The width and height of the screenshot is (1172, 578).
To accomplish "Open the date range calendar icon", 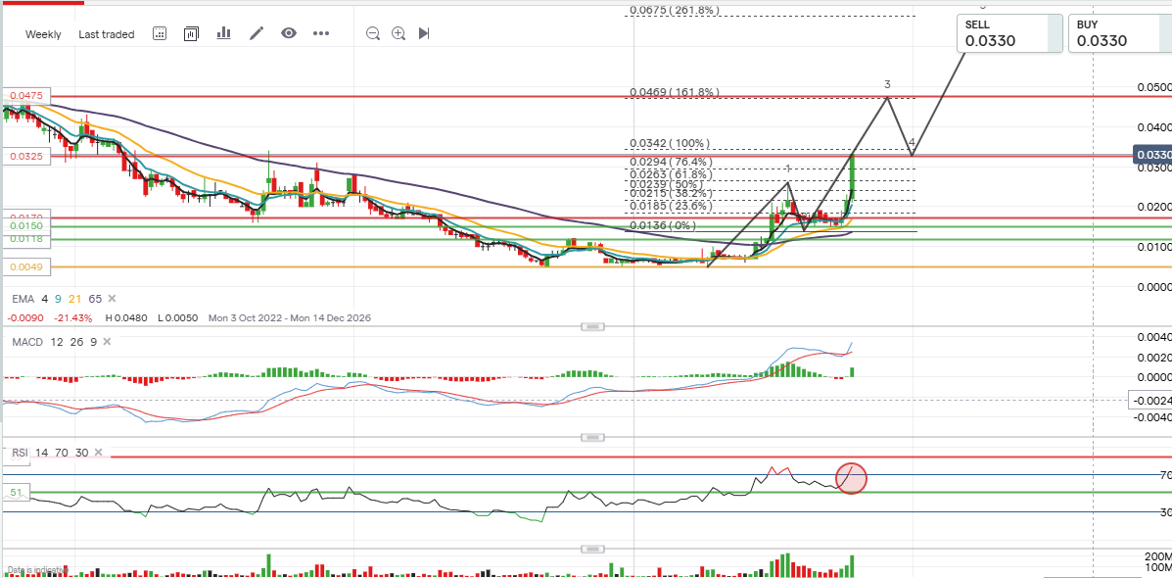I will pos(160,33).
